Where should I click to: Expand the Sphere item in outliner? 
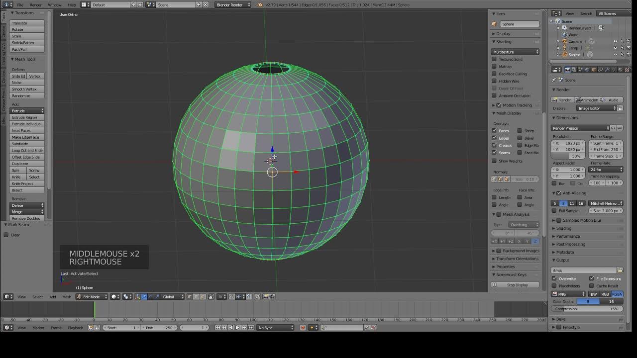pos(558,54)
